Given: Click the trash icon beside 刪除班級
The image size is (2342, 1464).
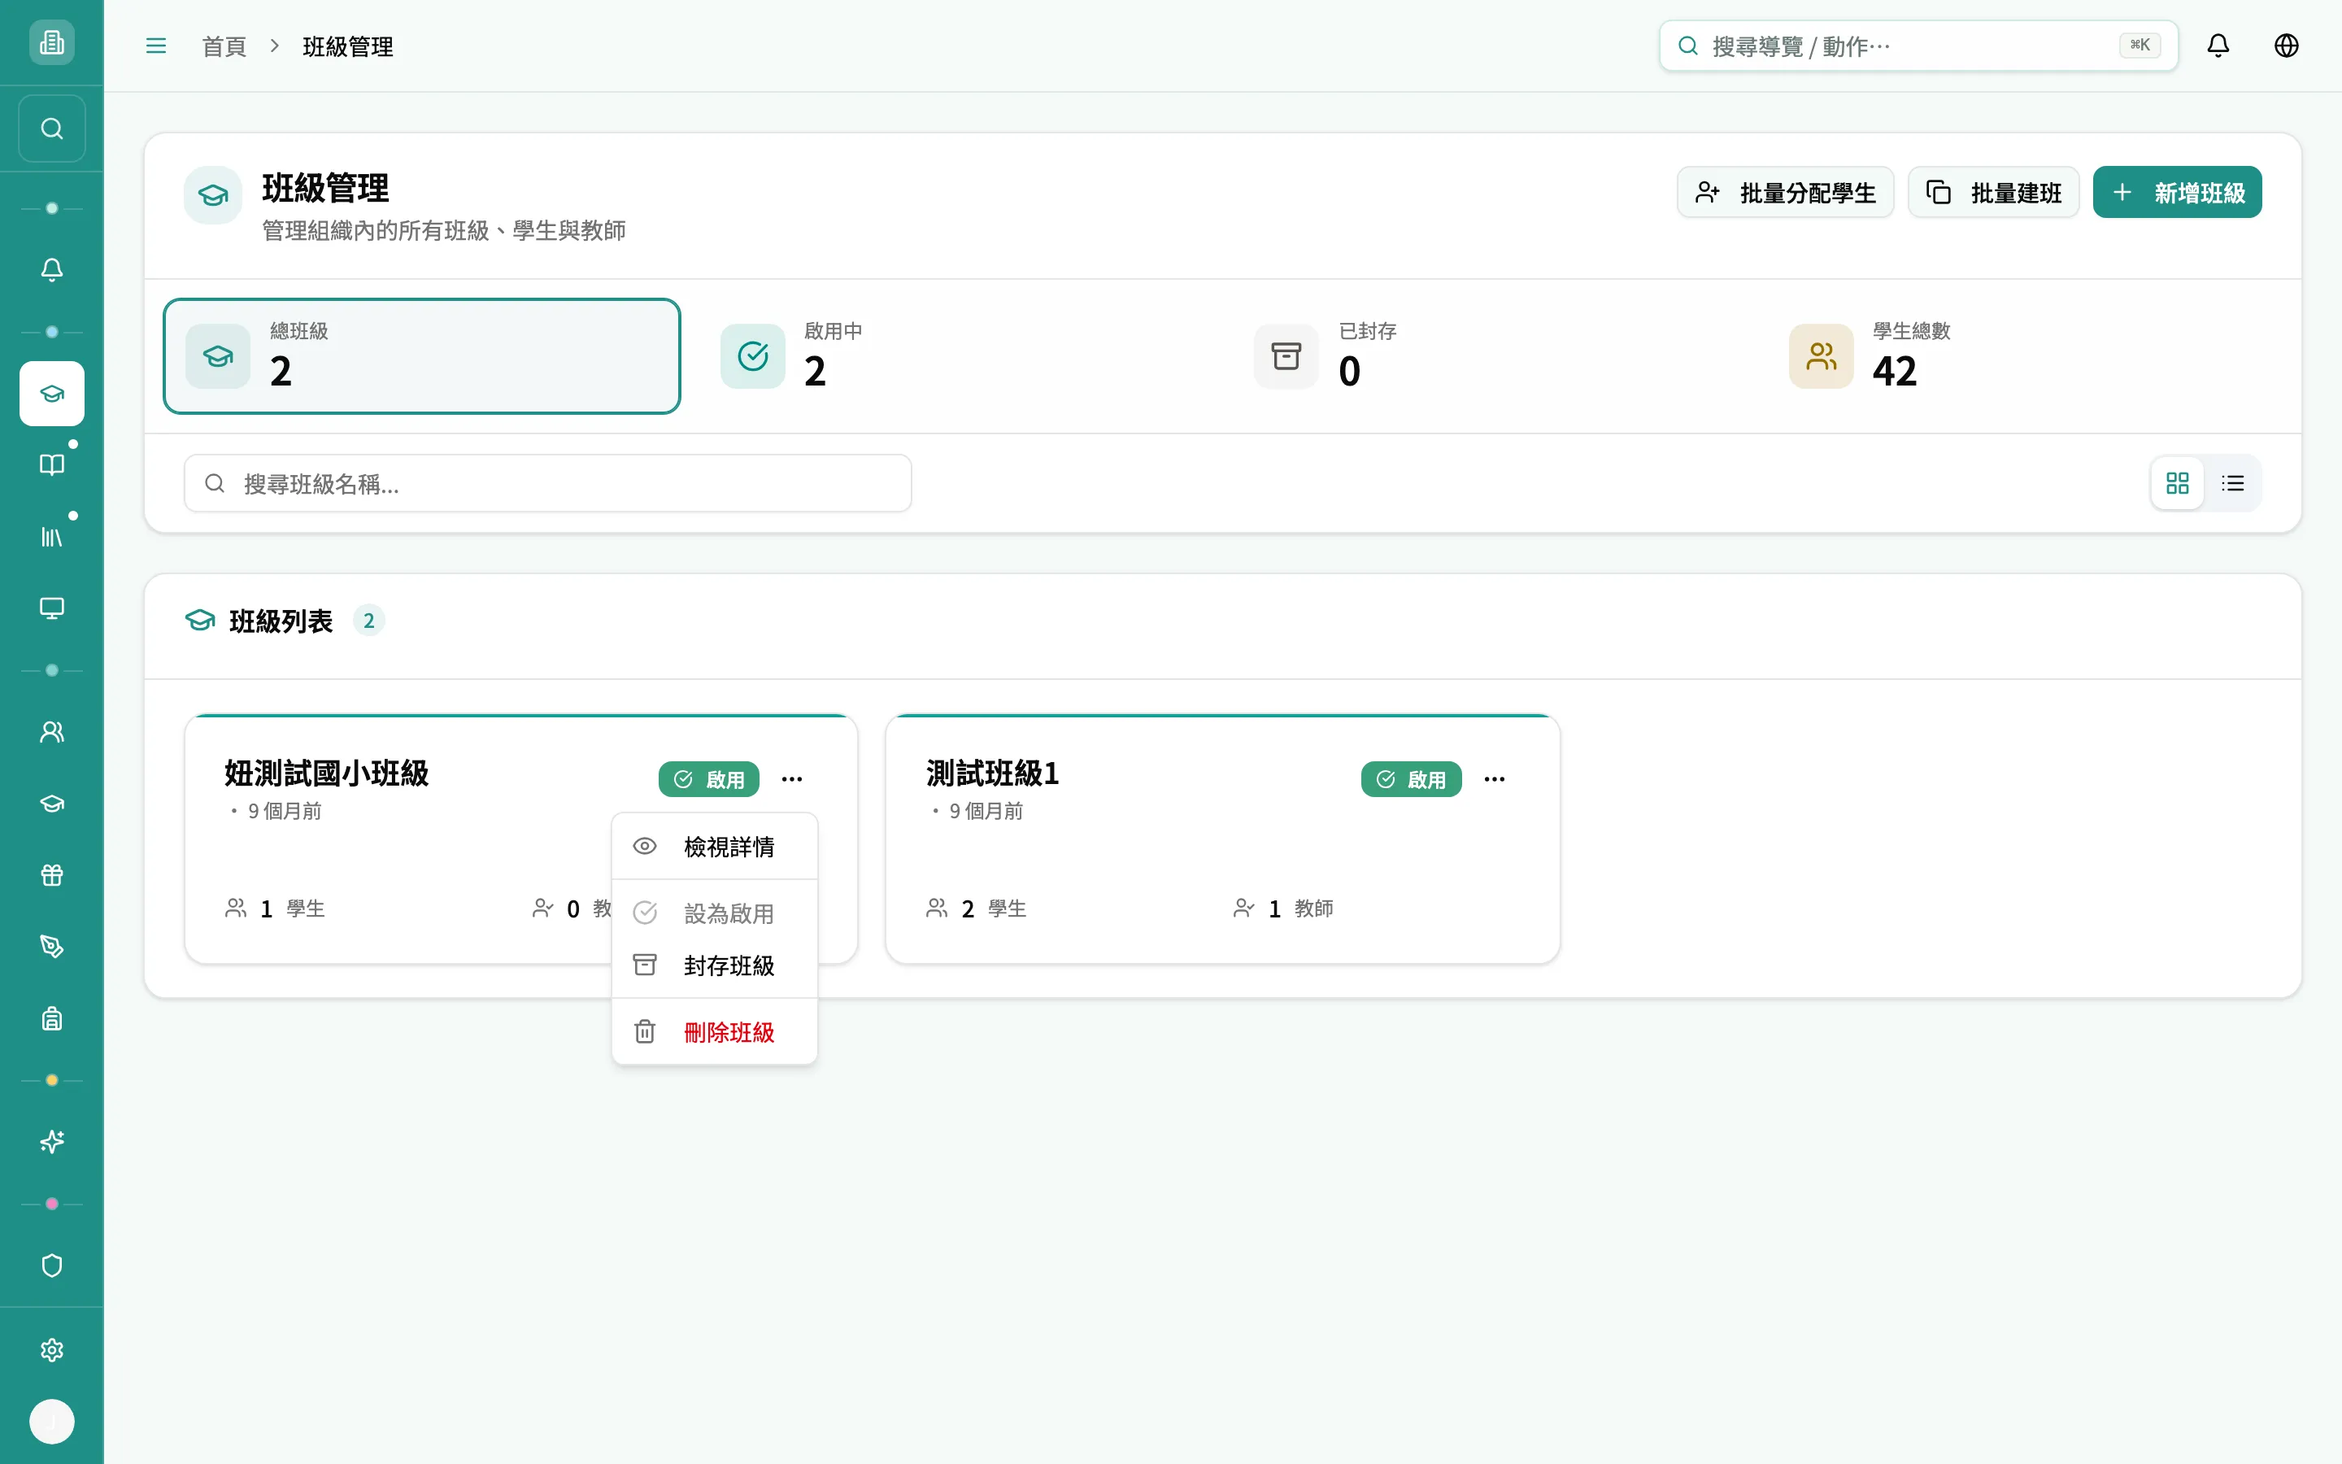Looking at the screenshot, I should (645, 1032).
